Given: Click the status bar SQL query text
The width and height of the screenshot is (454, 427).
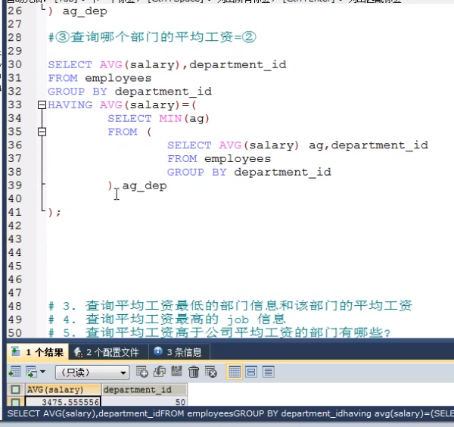Looking at the screenshot, I should pos(231,413).
